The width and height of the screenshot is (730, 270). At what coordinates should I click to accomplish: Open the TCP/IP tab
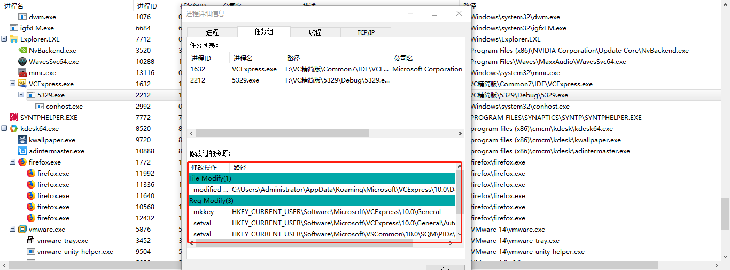click(x=366, y=32)
